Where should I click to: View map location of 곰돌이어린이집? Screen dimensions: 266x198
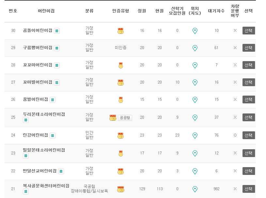[x=195, y=31]
